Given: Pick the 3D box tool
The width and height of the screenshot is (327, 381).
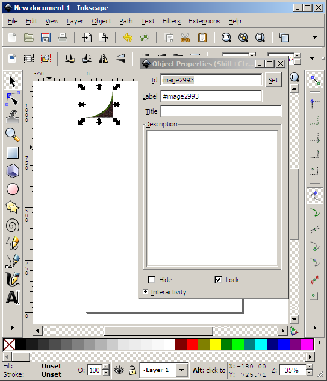Looking at the screenshot, I should pos(13,171).
